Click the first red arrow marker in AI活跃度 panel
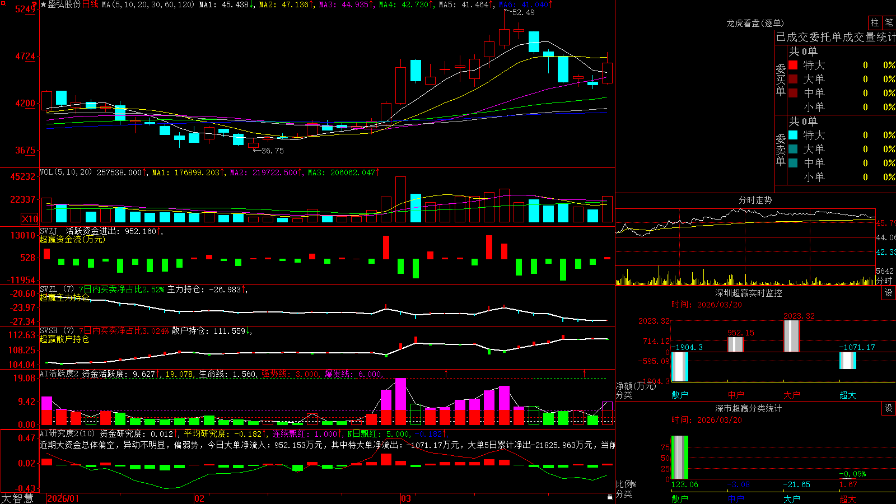 [446, 373]
